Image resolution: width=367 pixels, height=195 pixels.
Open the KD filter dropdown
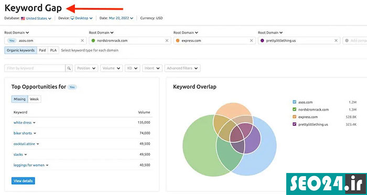(133, 68)
